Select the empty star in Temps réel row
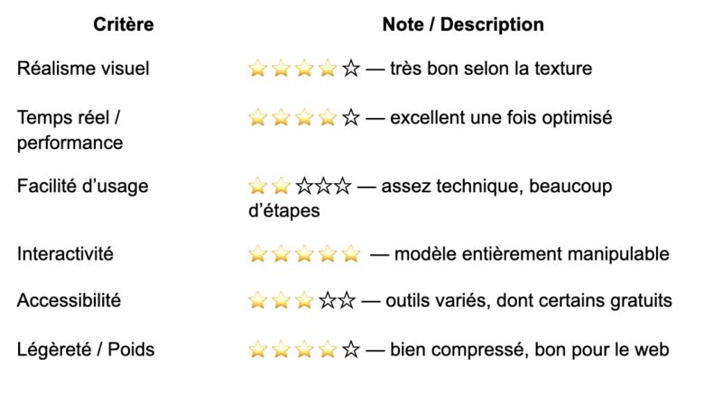704x395 pixels. coord(351,117)
